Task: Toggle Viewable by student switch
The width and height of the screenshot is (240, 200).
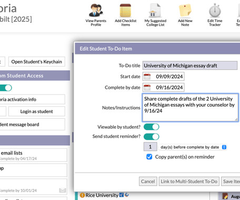Action: (x=151, y=127)
